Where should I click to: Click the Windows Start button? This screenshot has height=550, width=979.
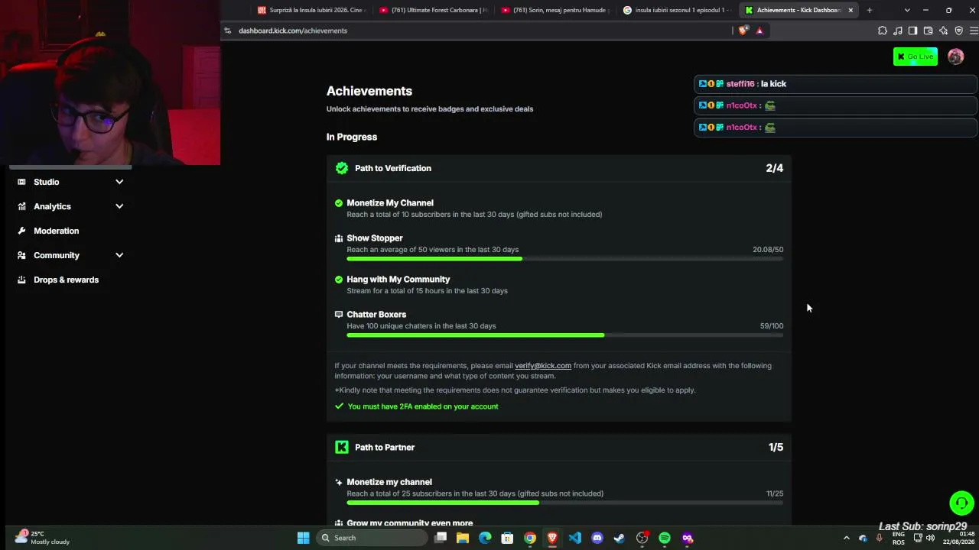pyautogui.click(x=303, y=538)
